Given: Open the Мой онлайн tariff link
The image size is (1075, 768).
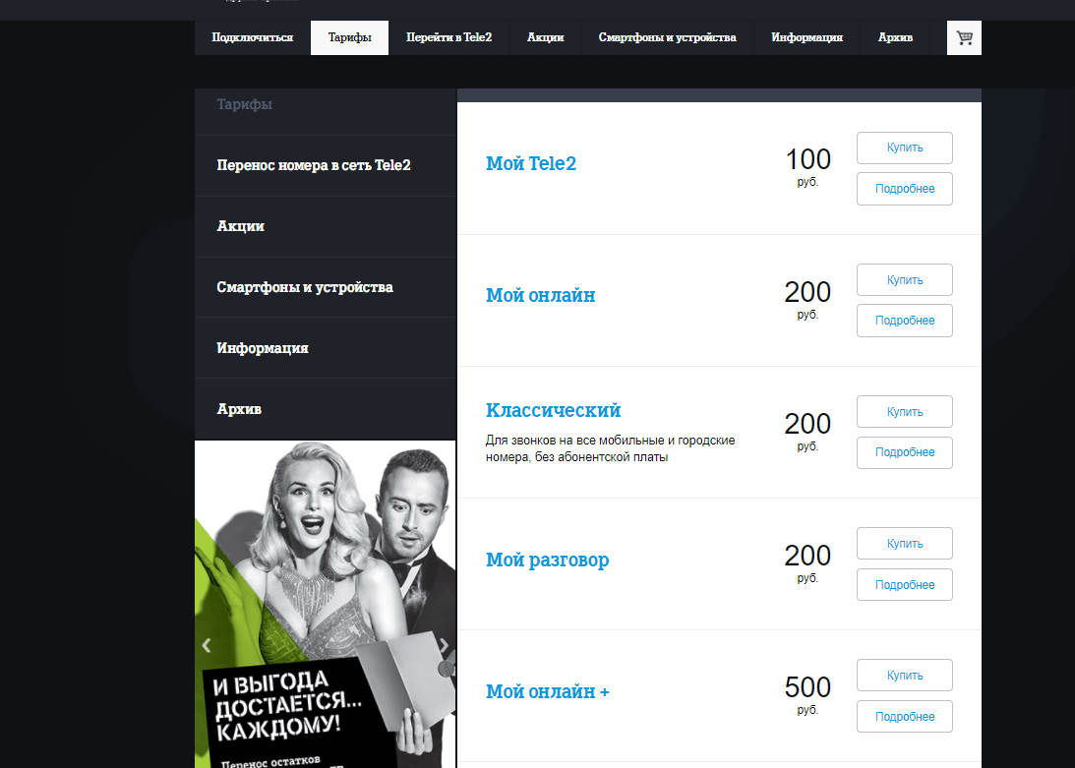Looking at the screenshot, I should (x=540, y=296).
